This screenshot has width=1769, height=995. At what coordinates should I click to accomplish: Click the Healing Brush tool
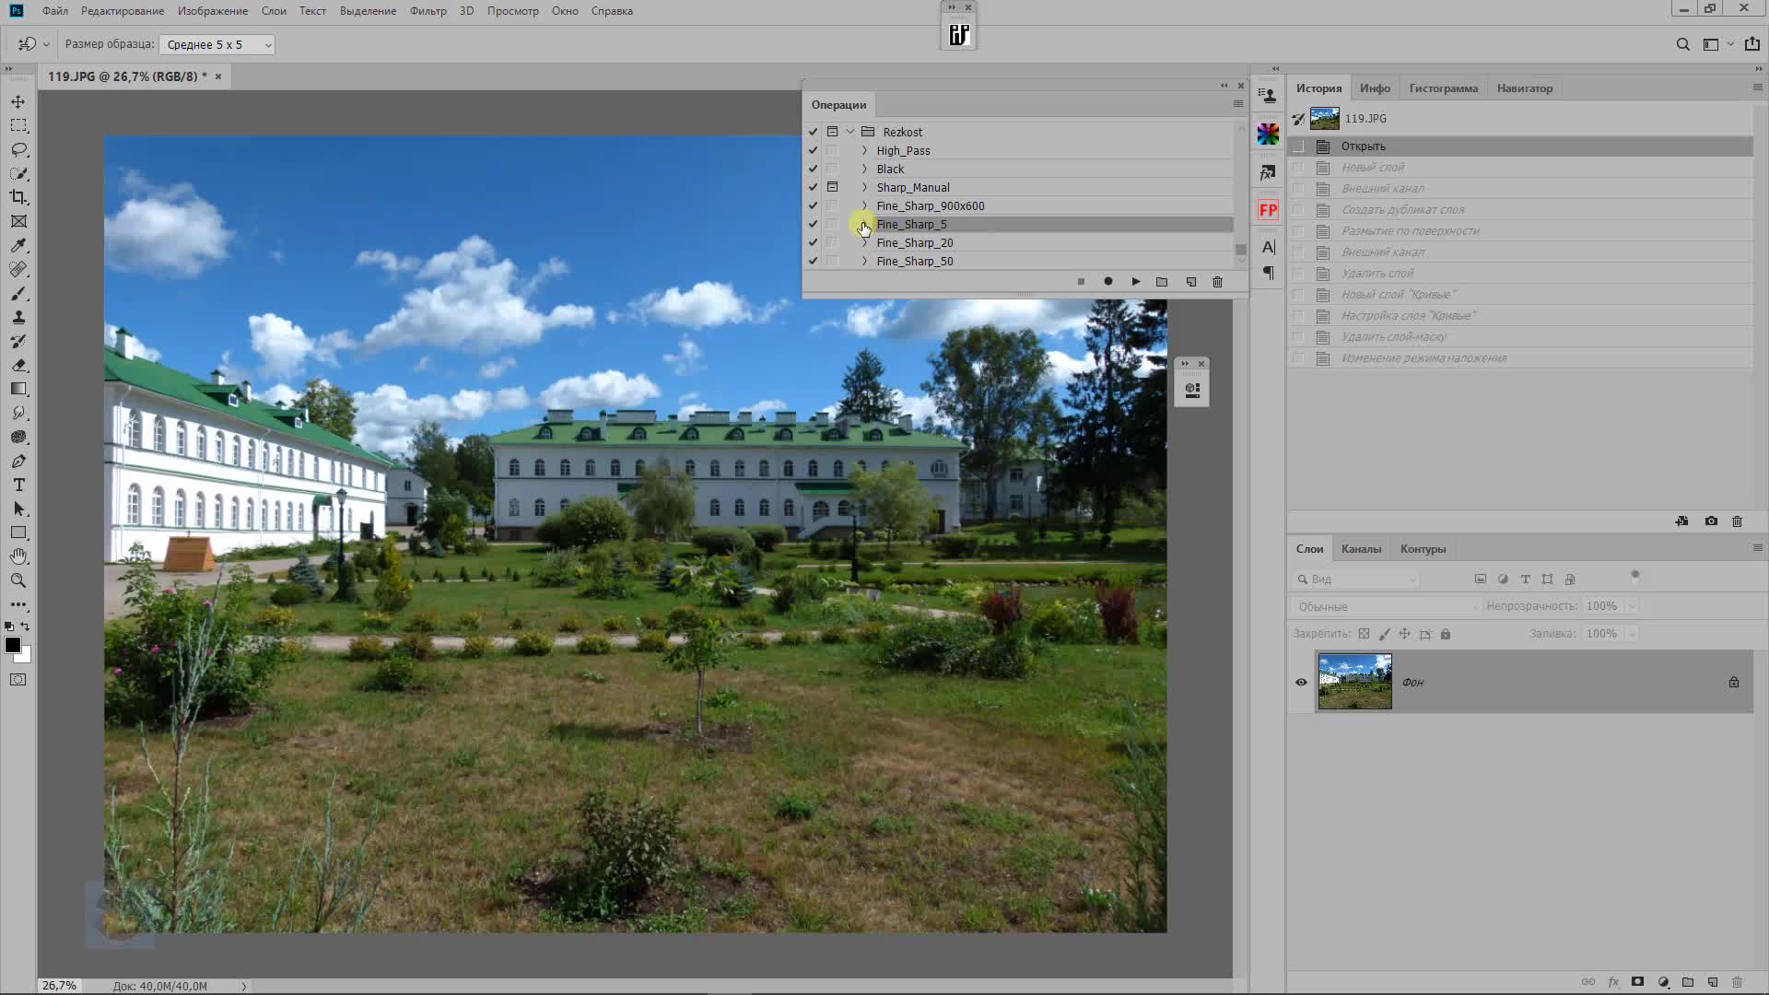17,270
